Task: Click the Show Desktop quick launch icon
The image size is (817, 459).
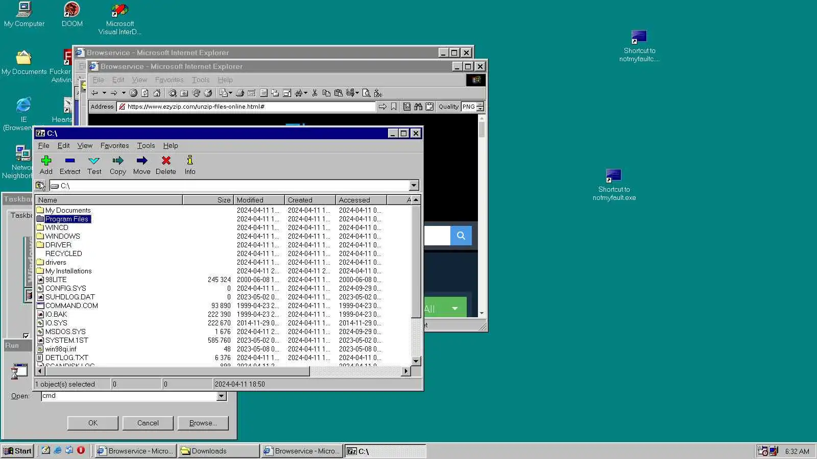Action: click(x=45, y=450)
